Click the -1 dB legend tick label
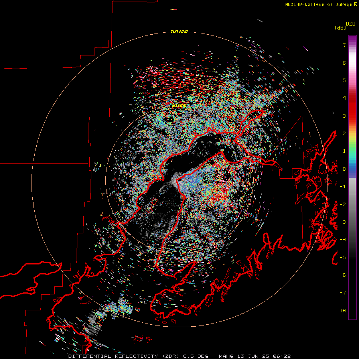Screen dimensions: 359x359 coord(343,187)
